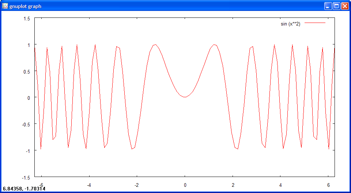Click the sin (x**2) legend label
Viewport: 351px width, 193px height.
(x=290, y=24)
